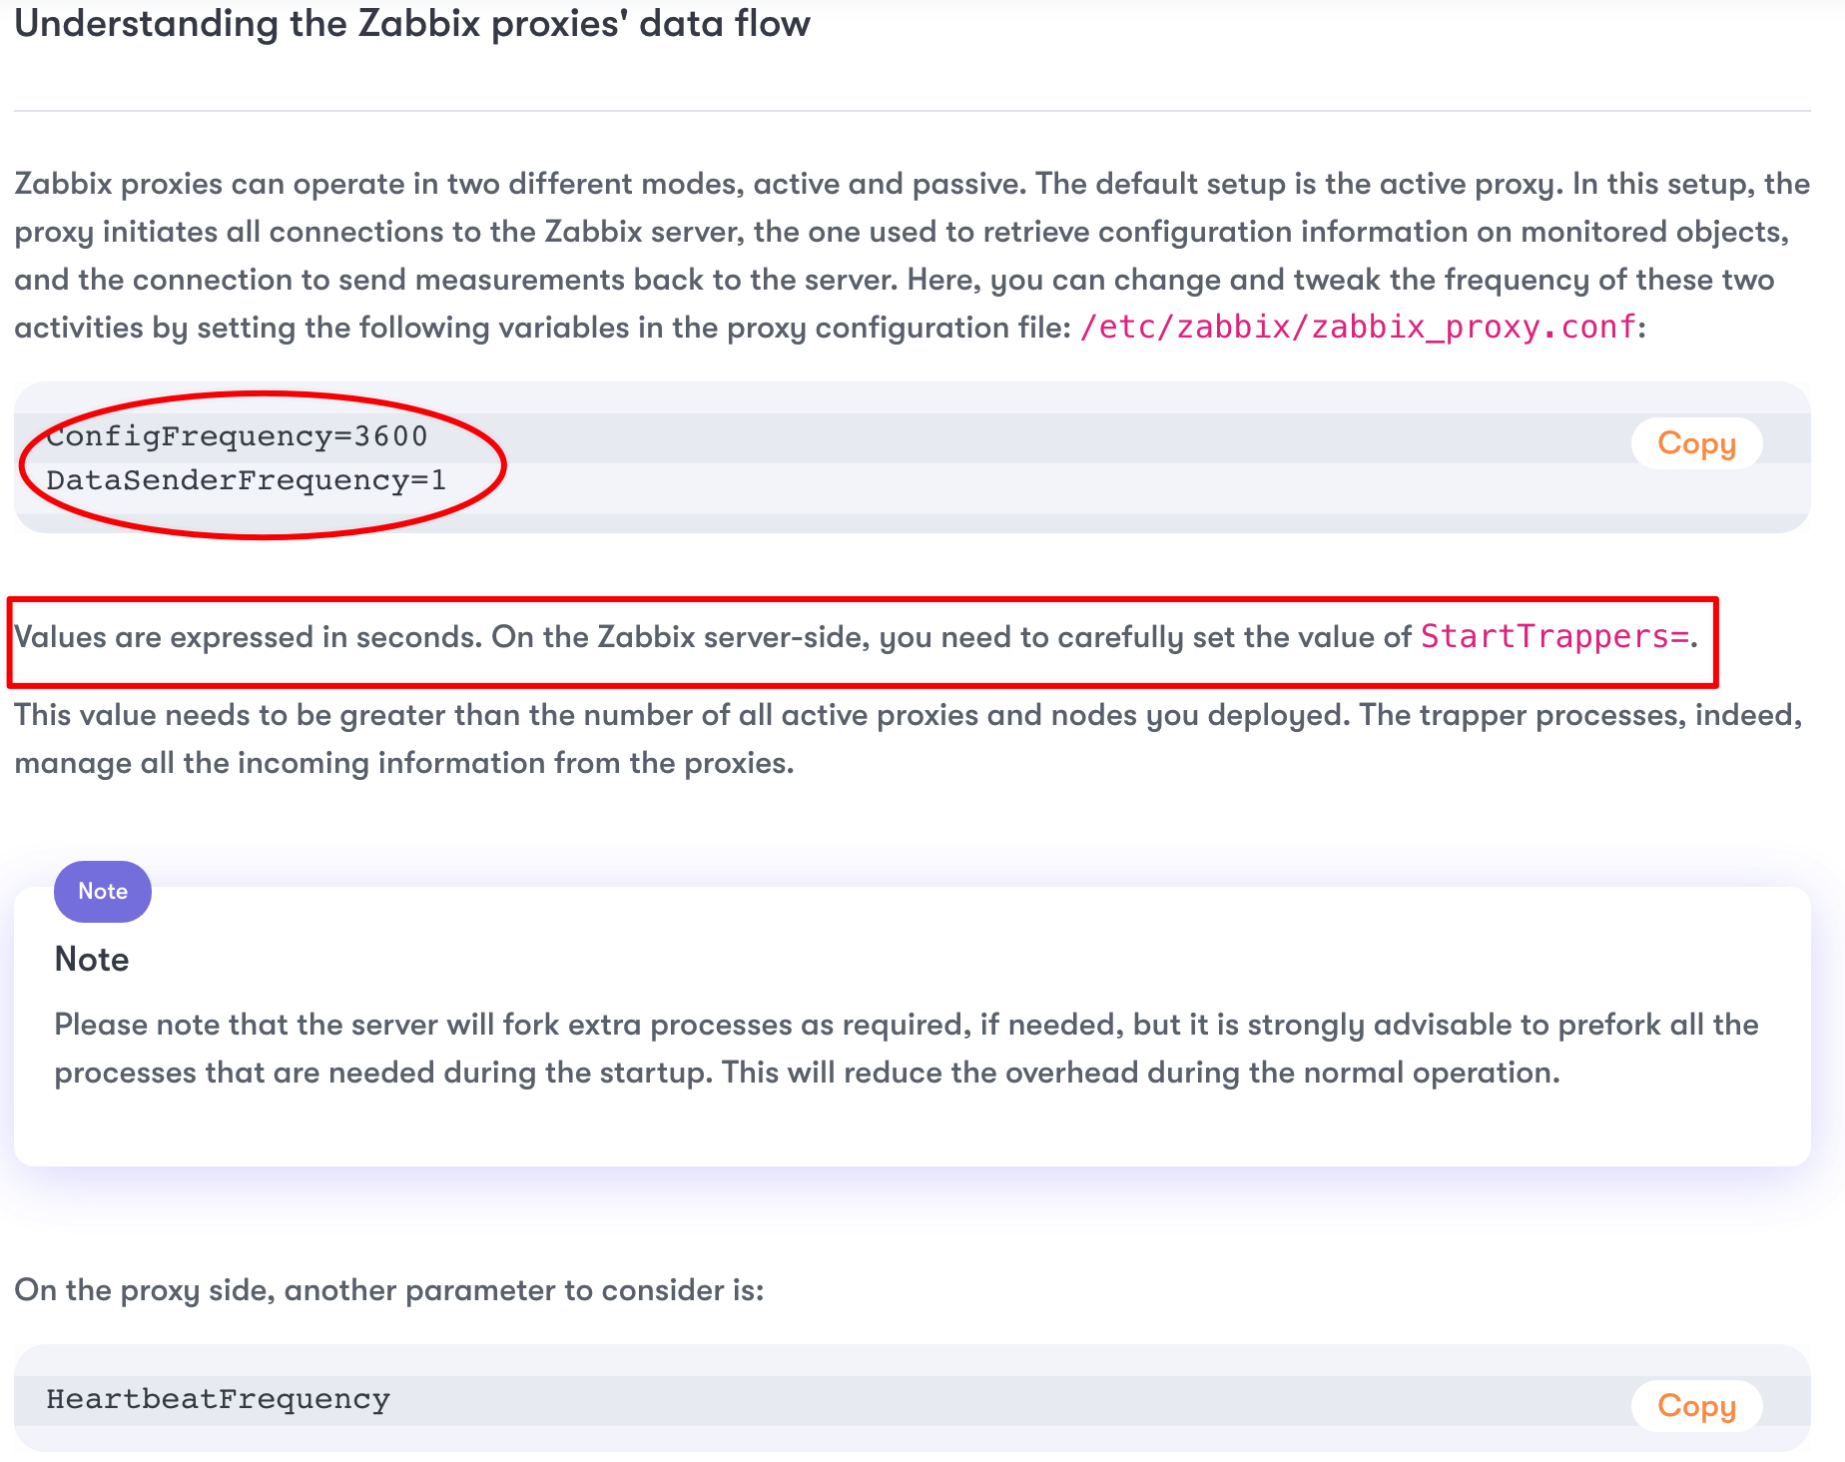Click the horizontal divider under the heading
Image resolution: width=1845 pixels, height=1462 pixels.
coord(913,110)
